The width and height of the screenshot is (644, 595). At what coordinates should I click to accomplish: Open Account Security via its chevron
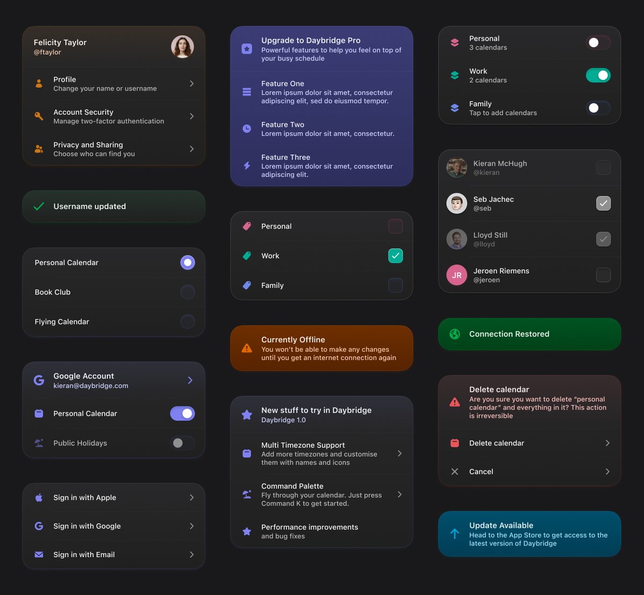click(192, 117)
